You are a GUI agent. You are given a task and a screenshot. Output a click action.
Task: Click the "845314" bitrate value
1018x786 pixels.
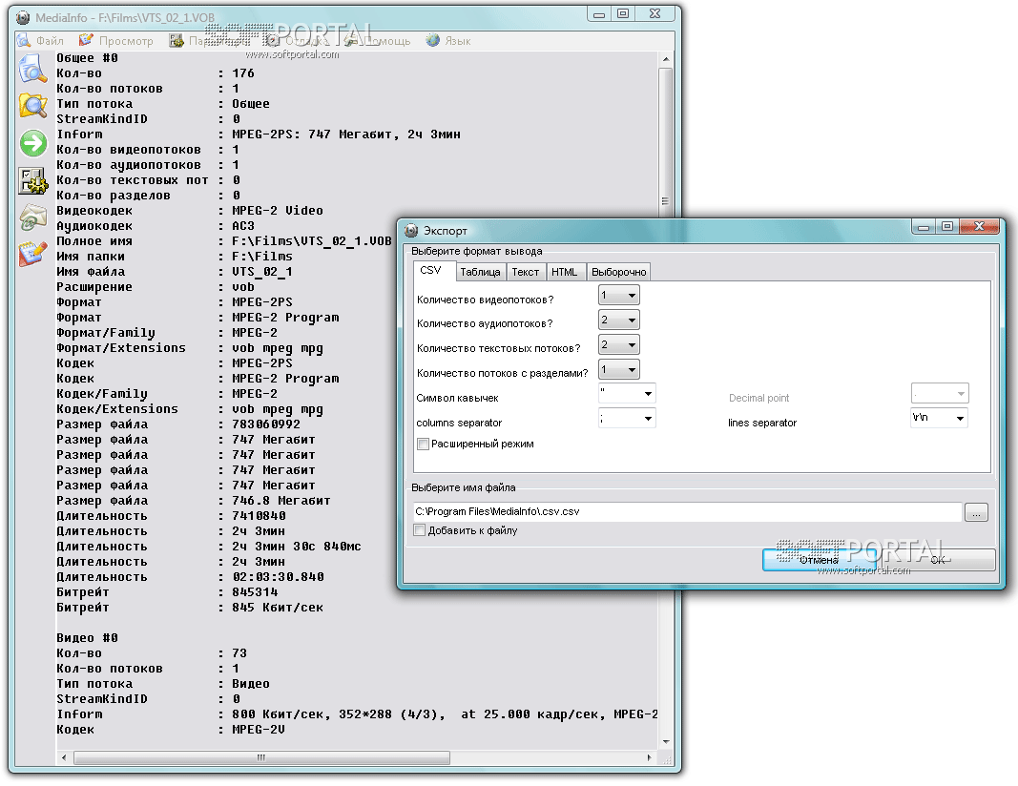255,592
